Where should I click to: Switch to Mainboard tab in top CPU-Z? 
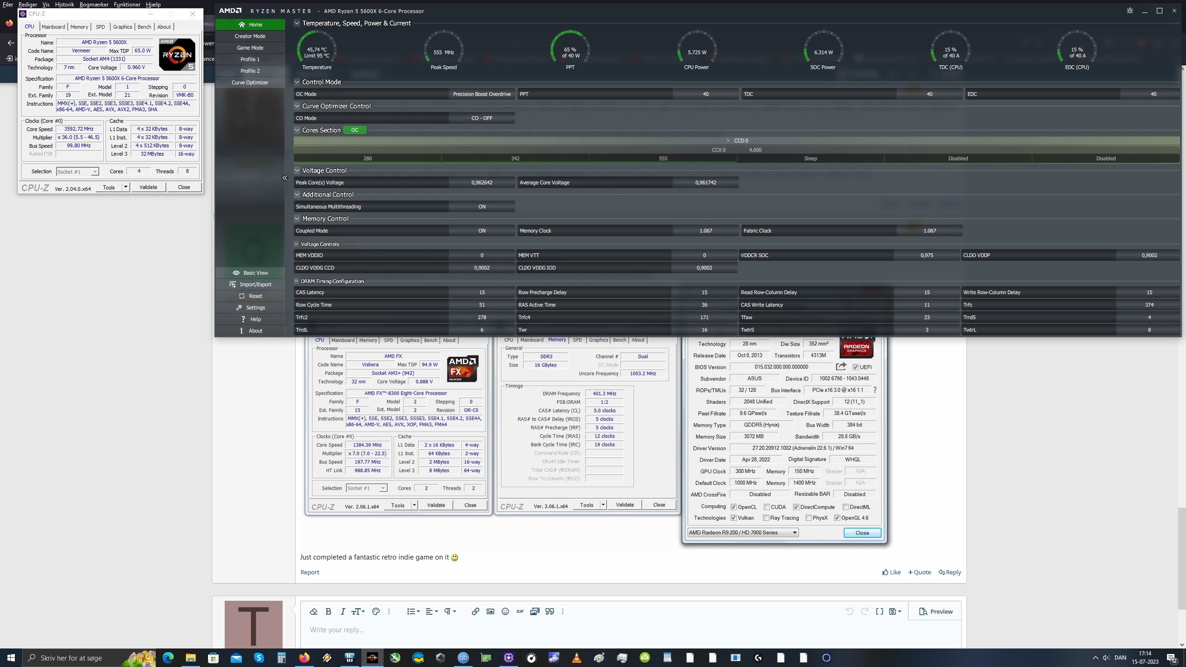click(x=53, y=27)
